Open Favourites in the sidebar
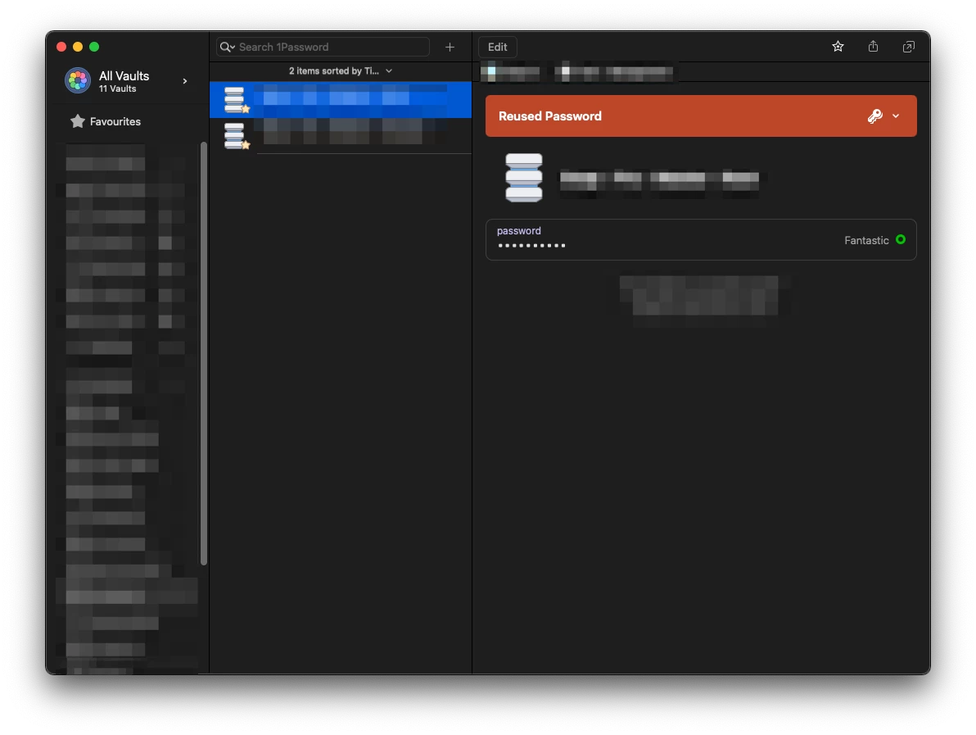Image resolution: width=976 pixels, height=735 pixels. (106, 121)
